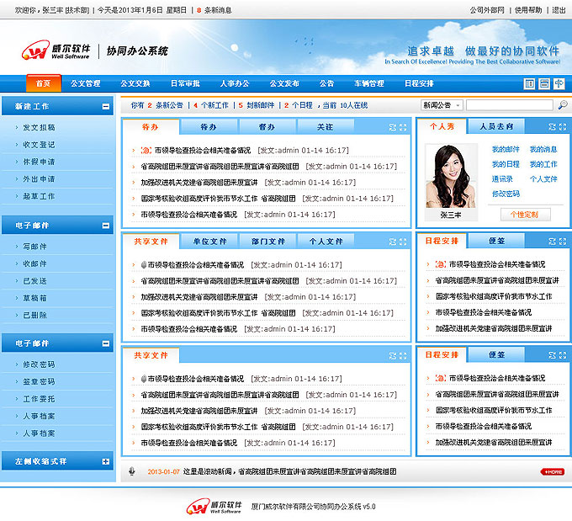
Task: Click the two-column layout icon in navigation bar
Action: 529,84
